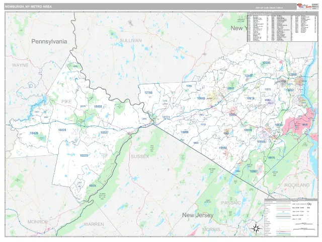Image resolution: width=322 pixels, height=242 pixels.
Task: Click the "NEWBURGH, NY METRO AREA" title
Action: [x=28, y=7]
